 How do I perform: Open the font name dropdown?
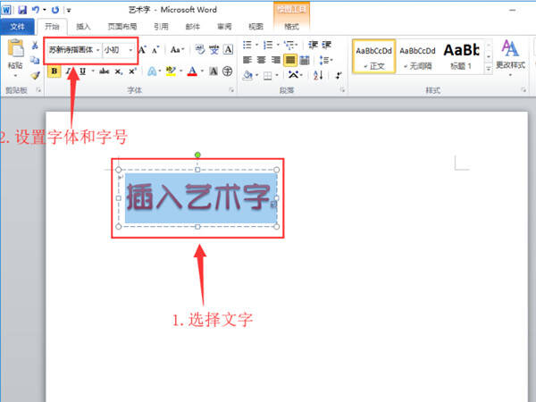97,50
